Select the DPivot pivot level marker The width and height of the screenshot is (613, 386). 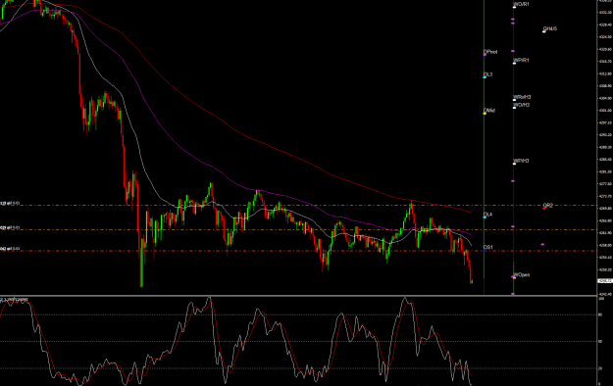(485, 55)
